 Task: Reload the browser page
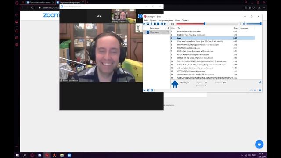32,7
